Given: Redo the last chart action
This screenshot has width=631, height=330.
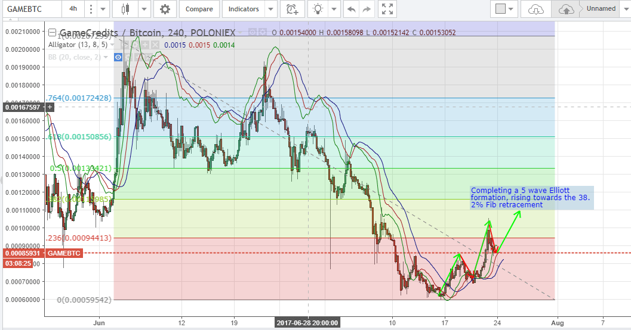Looking at the screenshot, I should [x=366, y=9].
